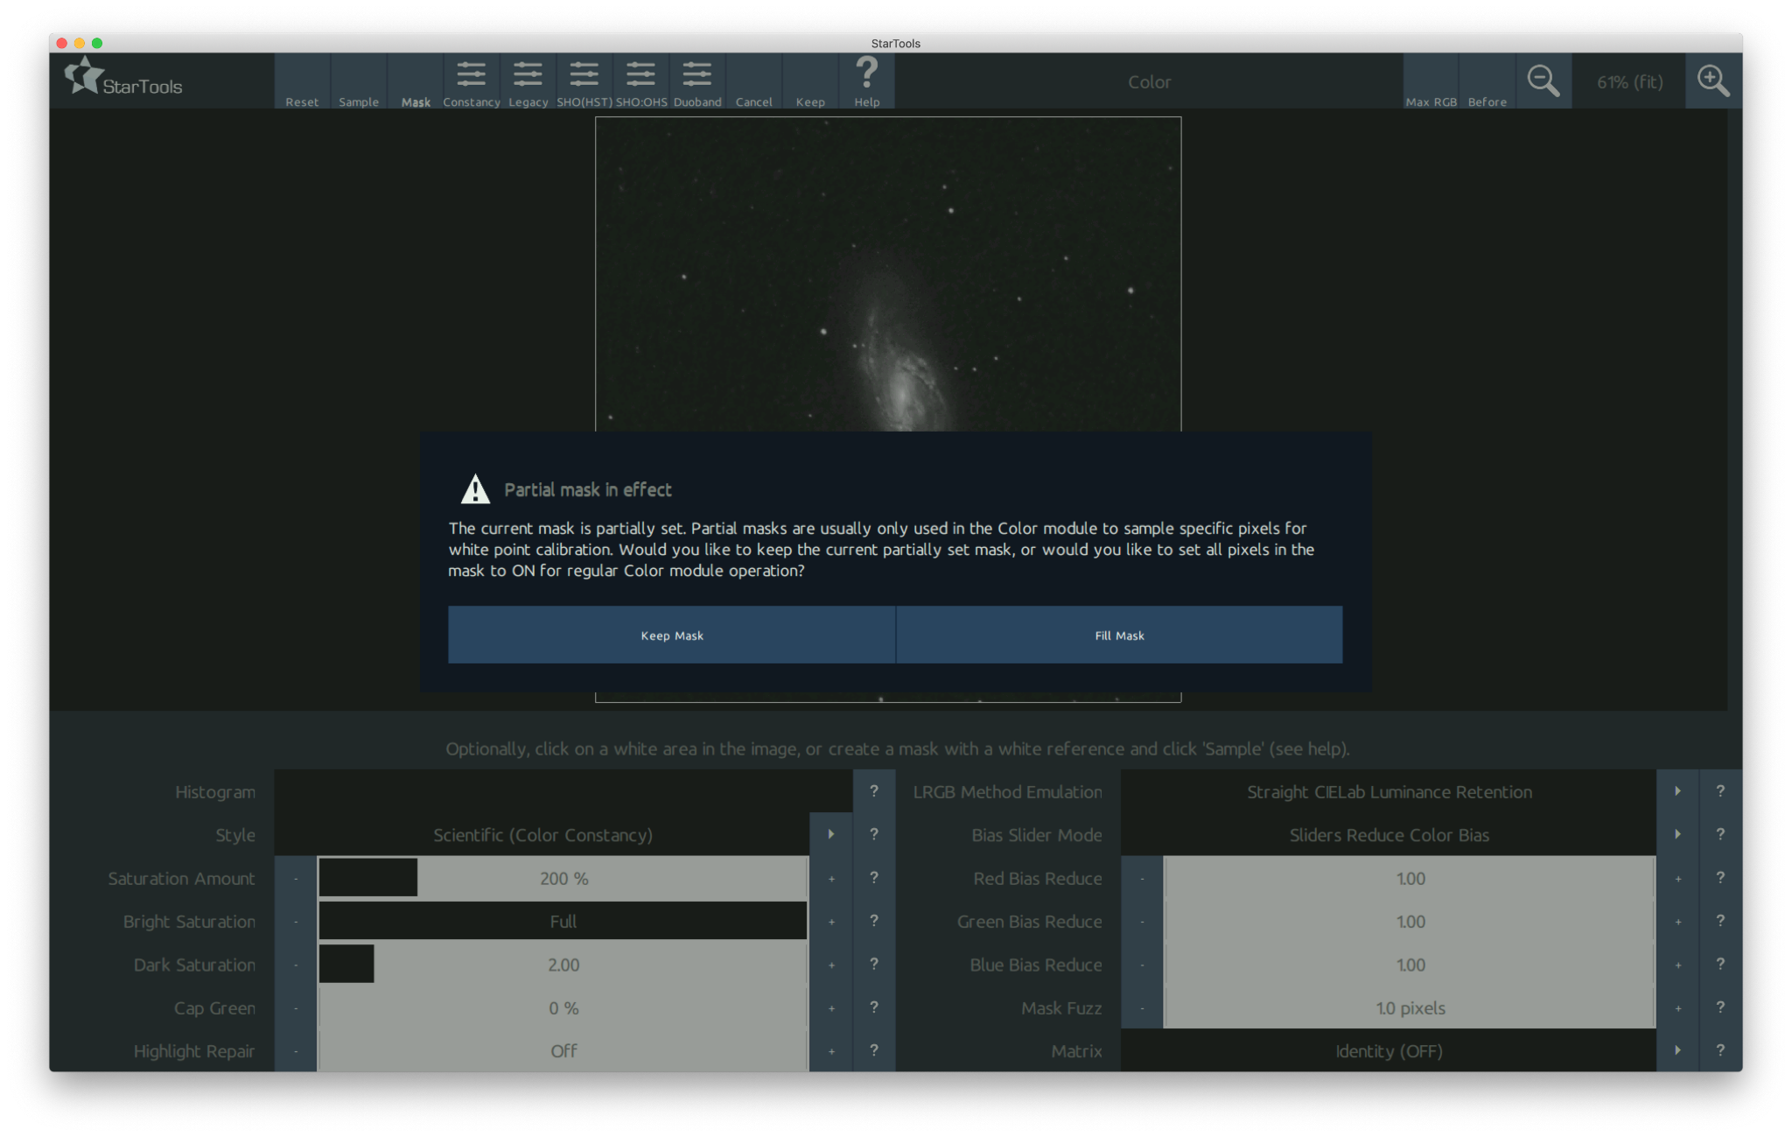
Task: Open help for Red Bias Reduce
Action: coord(1720,878)
